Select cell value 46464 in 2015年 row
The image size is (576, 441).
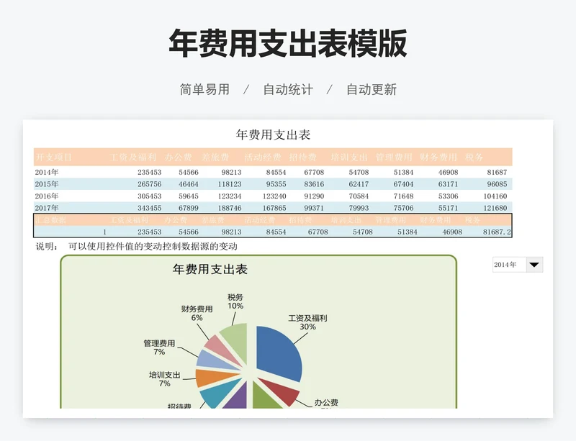189,184
